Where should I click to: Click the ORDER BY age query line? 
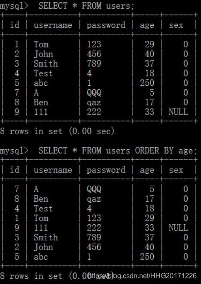pos(118,151)
